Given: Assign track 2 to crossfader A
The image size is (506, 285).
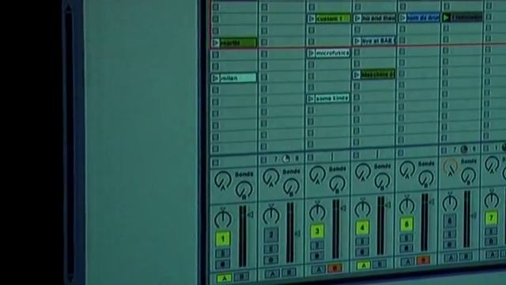Looking at the screenshot, I should click(x=272, y=274).
